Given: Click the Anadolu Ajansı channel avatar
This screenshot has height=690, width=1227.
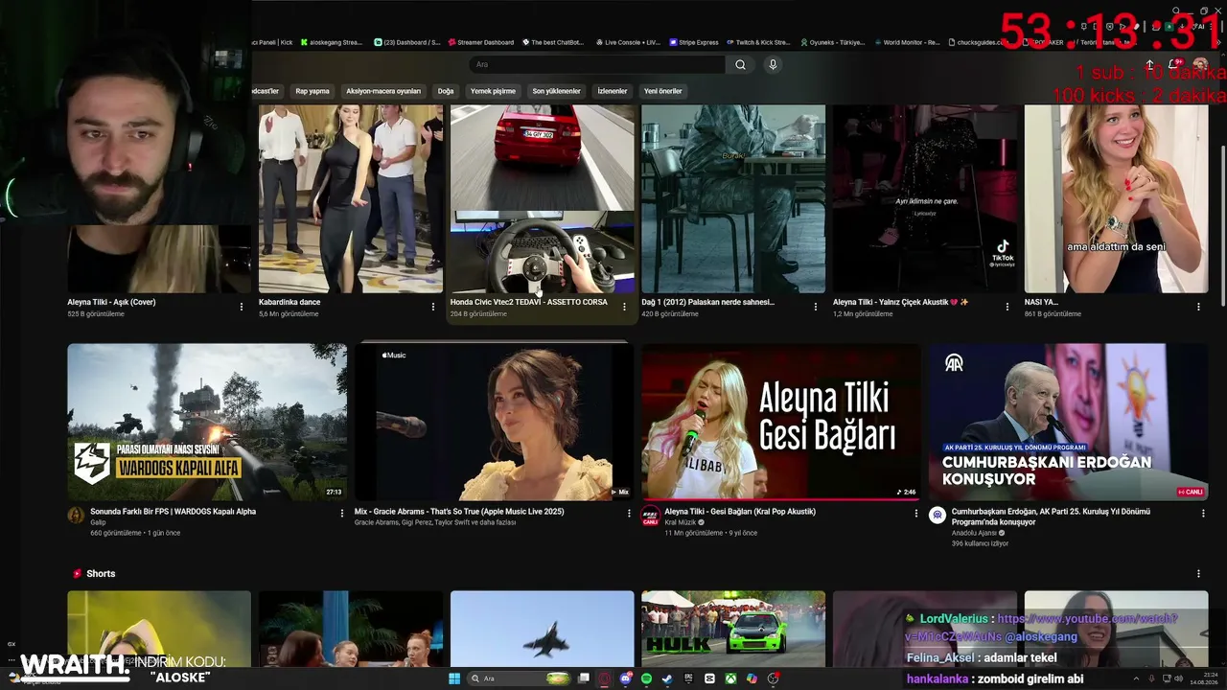Looking at the screenshot, I should pos(937,515).
